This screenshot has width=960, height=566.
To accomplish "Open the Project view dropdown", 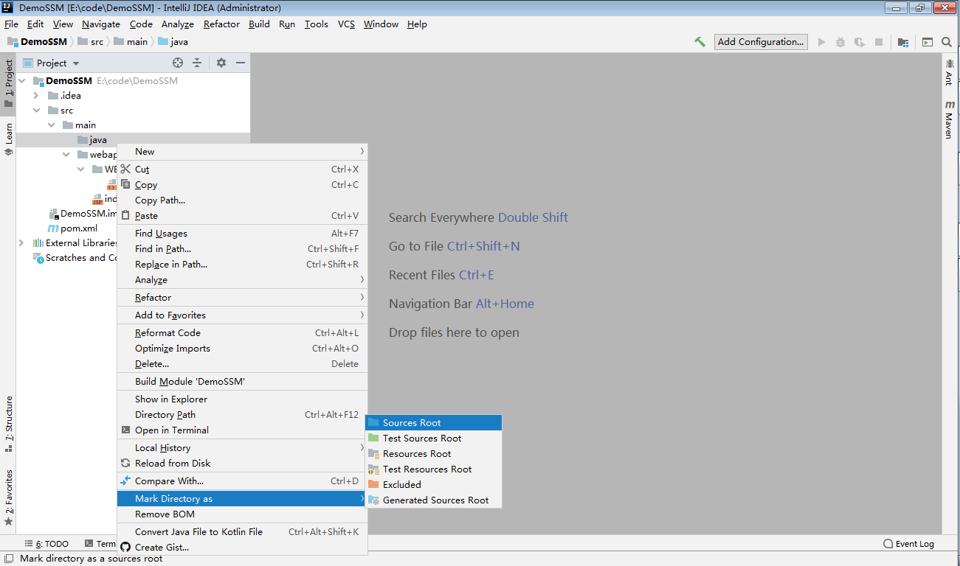I will click(52, 63).
